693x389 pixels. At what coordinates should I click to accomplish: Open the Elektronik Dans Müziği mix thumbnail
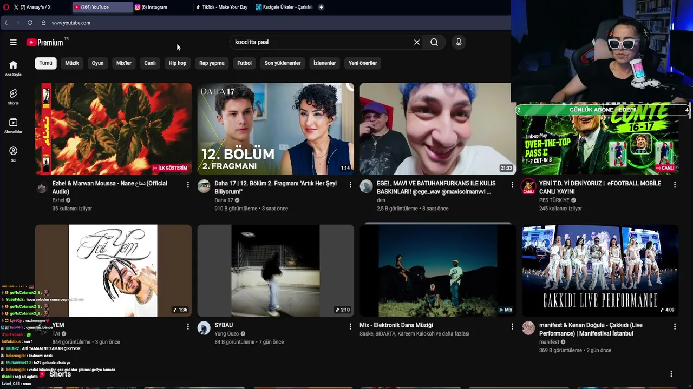(438, 270)
